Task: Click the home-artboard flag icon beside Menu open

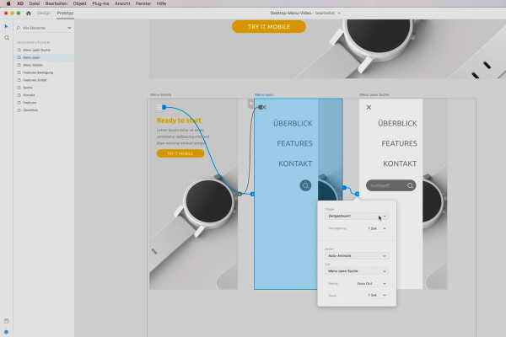Action: (x=250, y=104)
